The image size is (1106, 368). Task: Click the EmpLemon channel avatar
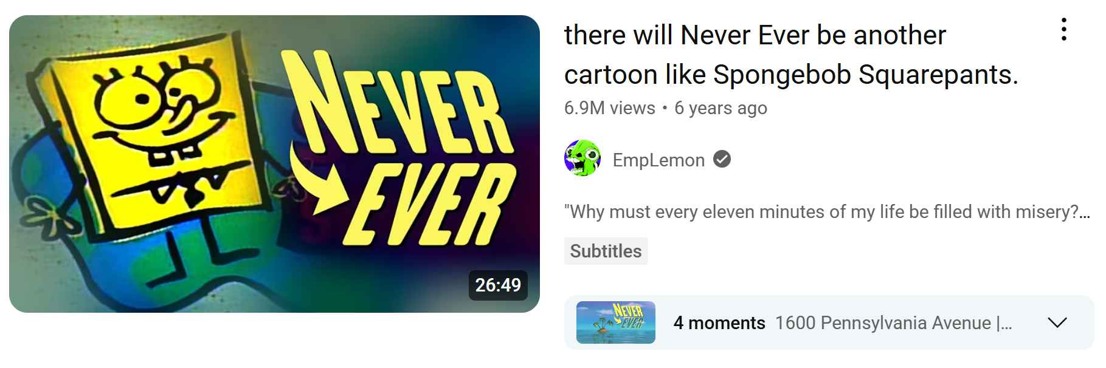coord(582,159)
